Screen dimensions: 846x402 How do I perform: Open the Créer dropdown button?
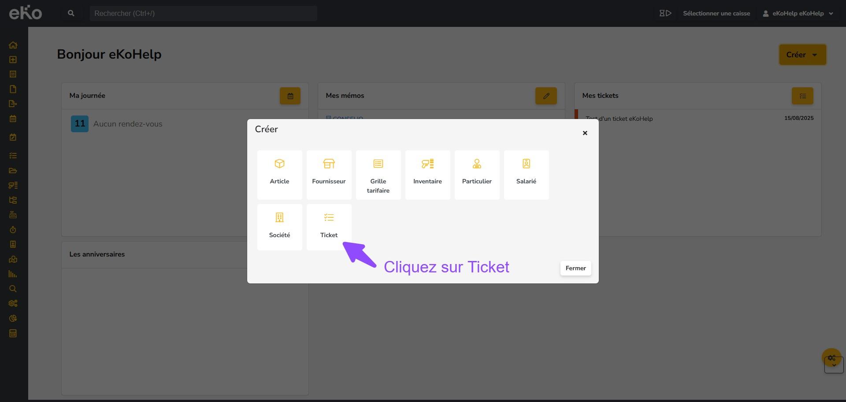coord(802,55)
